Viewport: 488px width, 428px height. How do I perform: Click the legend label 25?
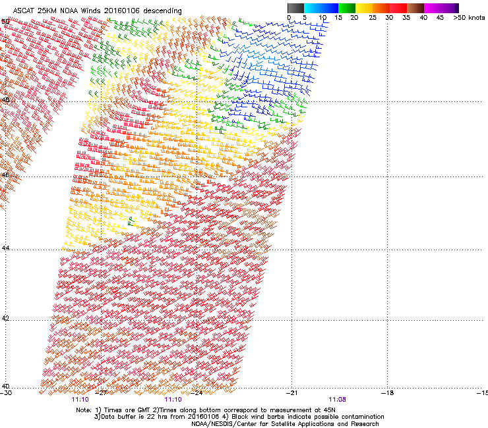[x=373, y=18]
